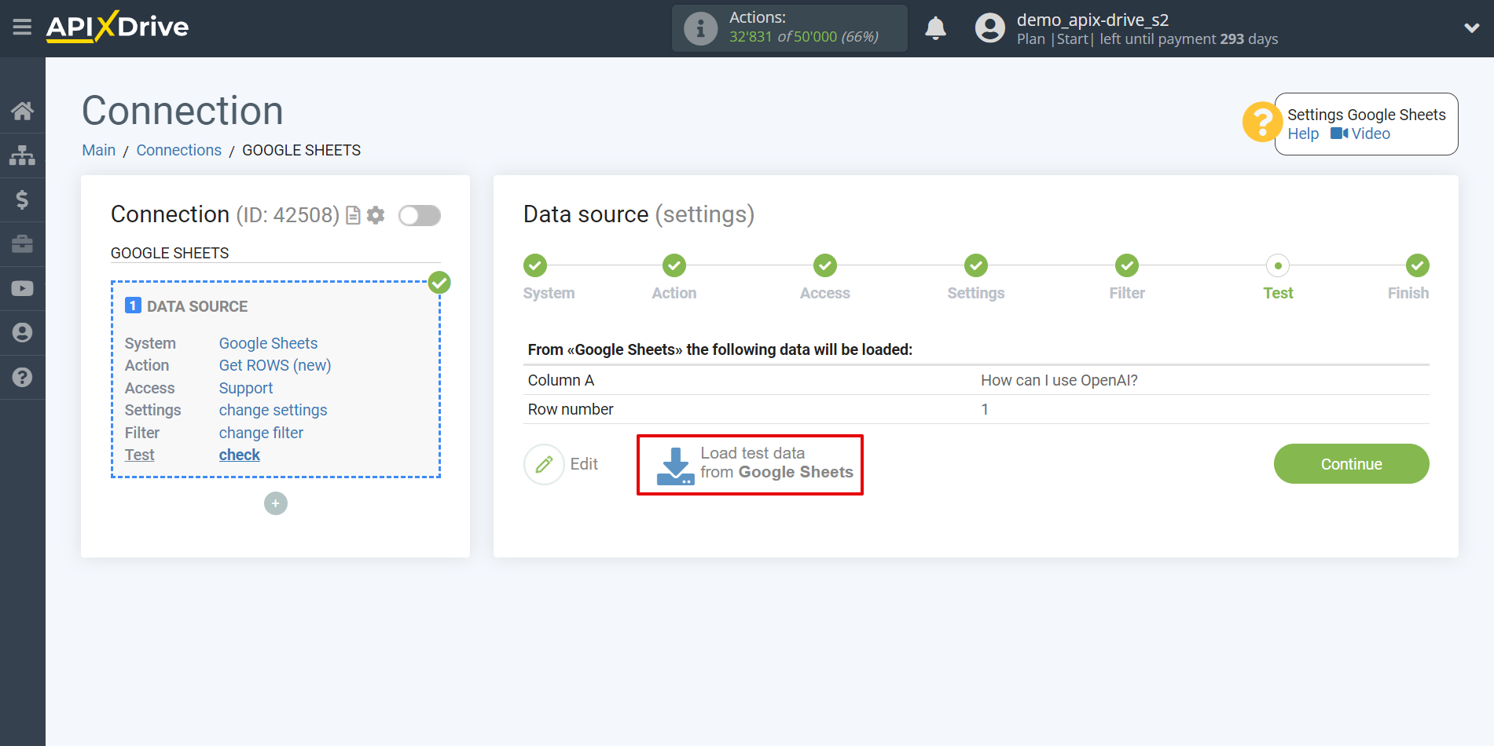Click the user avatar icon

click(x=989, y=28)
